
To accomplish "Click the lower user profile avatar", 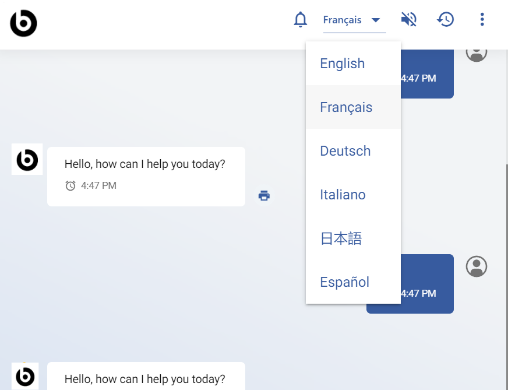I will (477, 266).
